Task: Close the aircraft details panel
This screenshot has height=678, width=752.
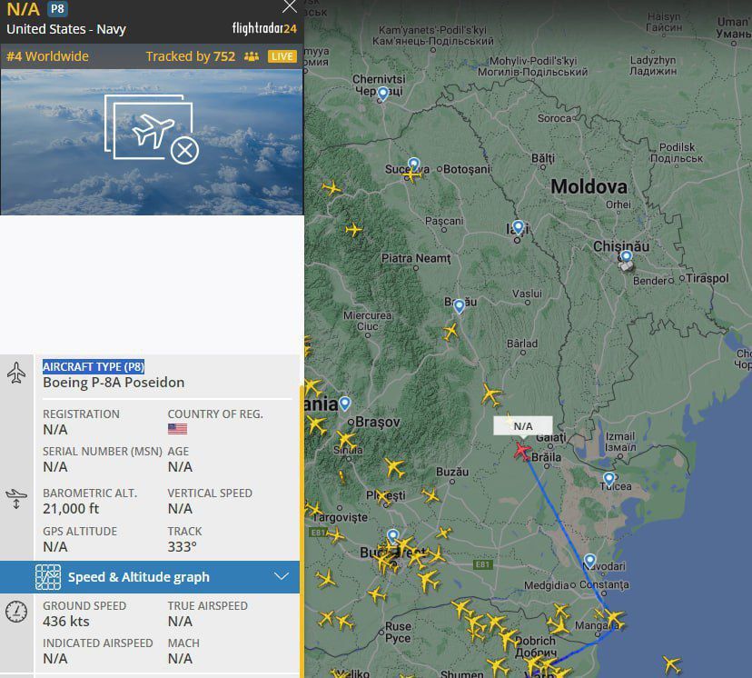Action: point(290,7)
